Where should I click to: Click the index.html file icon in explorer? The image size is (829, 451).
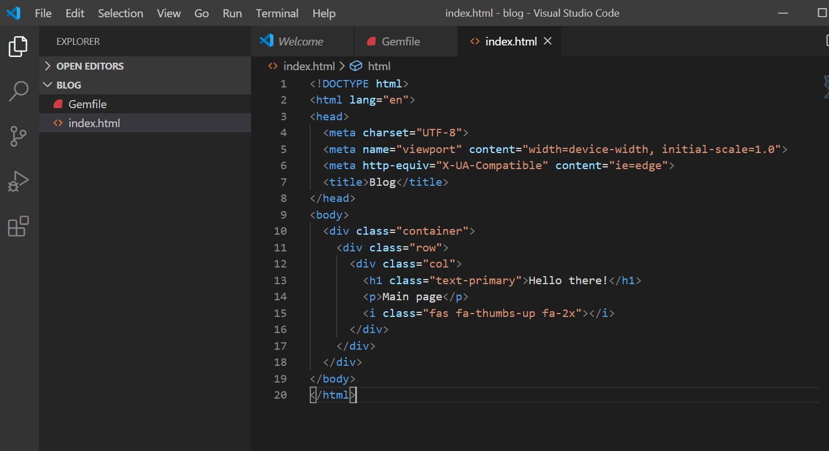point(58,123)
